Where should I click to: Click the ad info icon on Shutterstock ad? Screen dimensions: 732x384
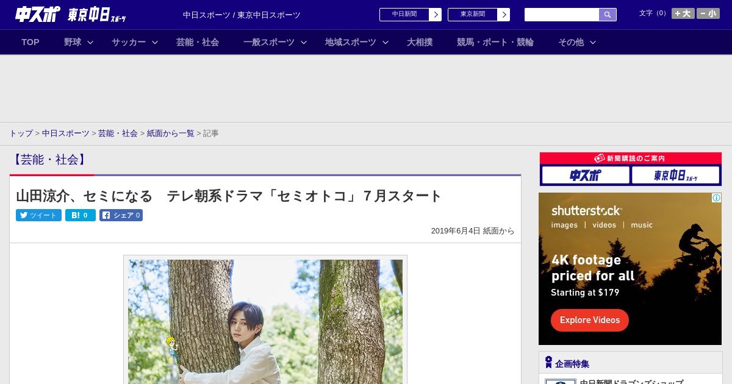(716, 198)
